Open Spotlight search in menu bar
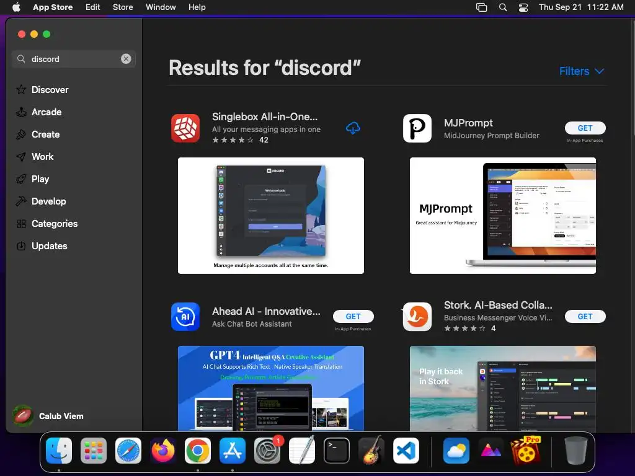This screenshot has width=635, height=476. pyautogui.click(x=503, y=7)
